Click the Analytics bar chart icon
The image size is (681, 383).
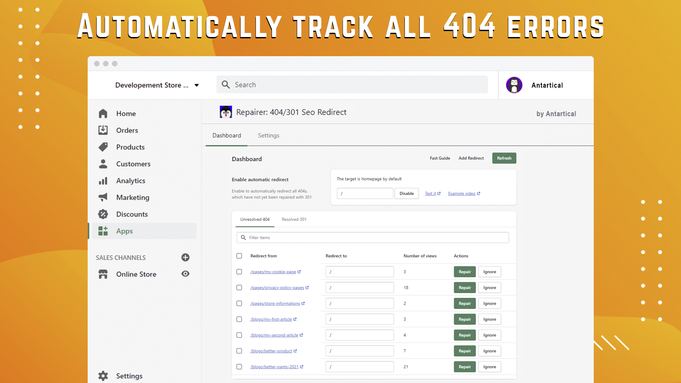click(103, 181)
